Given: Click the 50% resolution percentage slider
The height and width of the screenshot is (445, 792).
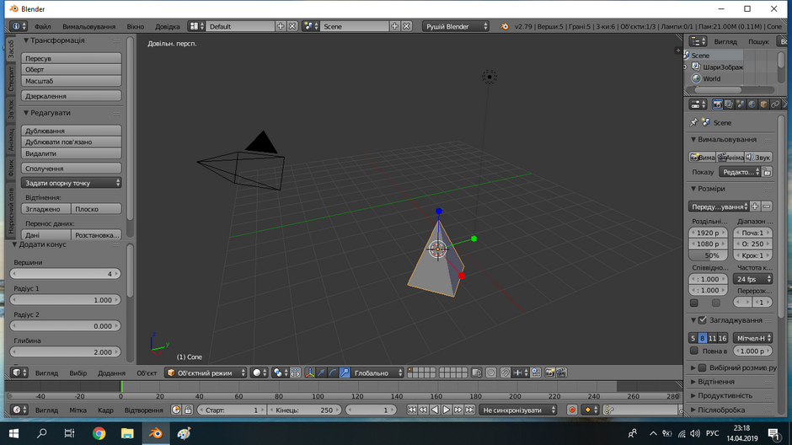Looking at the screenshot, I should pos(709,255).
